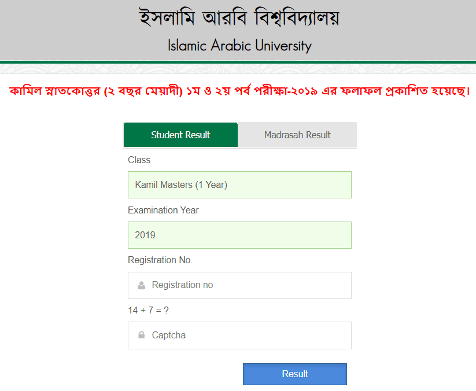The height and width of the screenshot is (391, 476).
Task: Select the Kamil Masters (1 Year) class field
Action: 239,185
